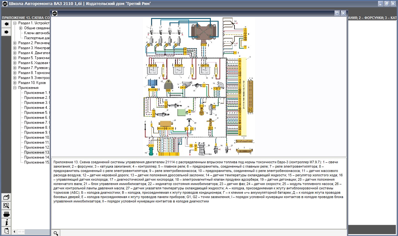Viewport: 398px width, 236px height.
Task: Collapse the Приложения tree node
Action: [x=15, y=88]
